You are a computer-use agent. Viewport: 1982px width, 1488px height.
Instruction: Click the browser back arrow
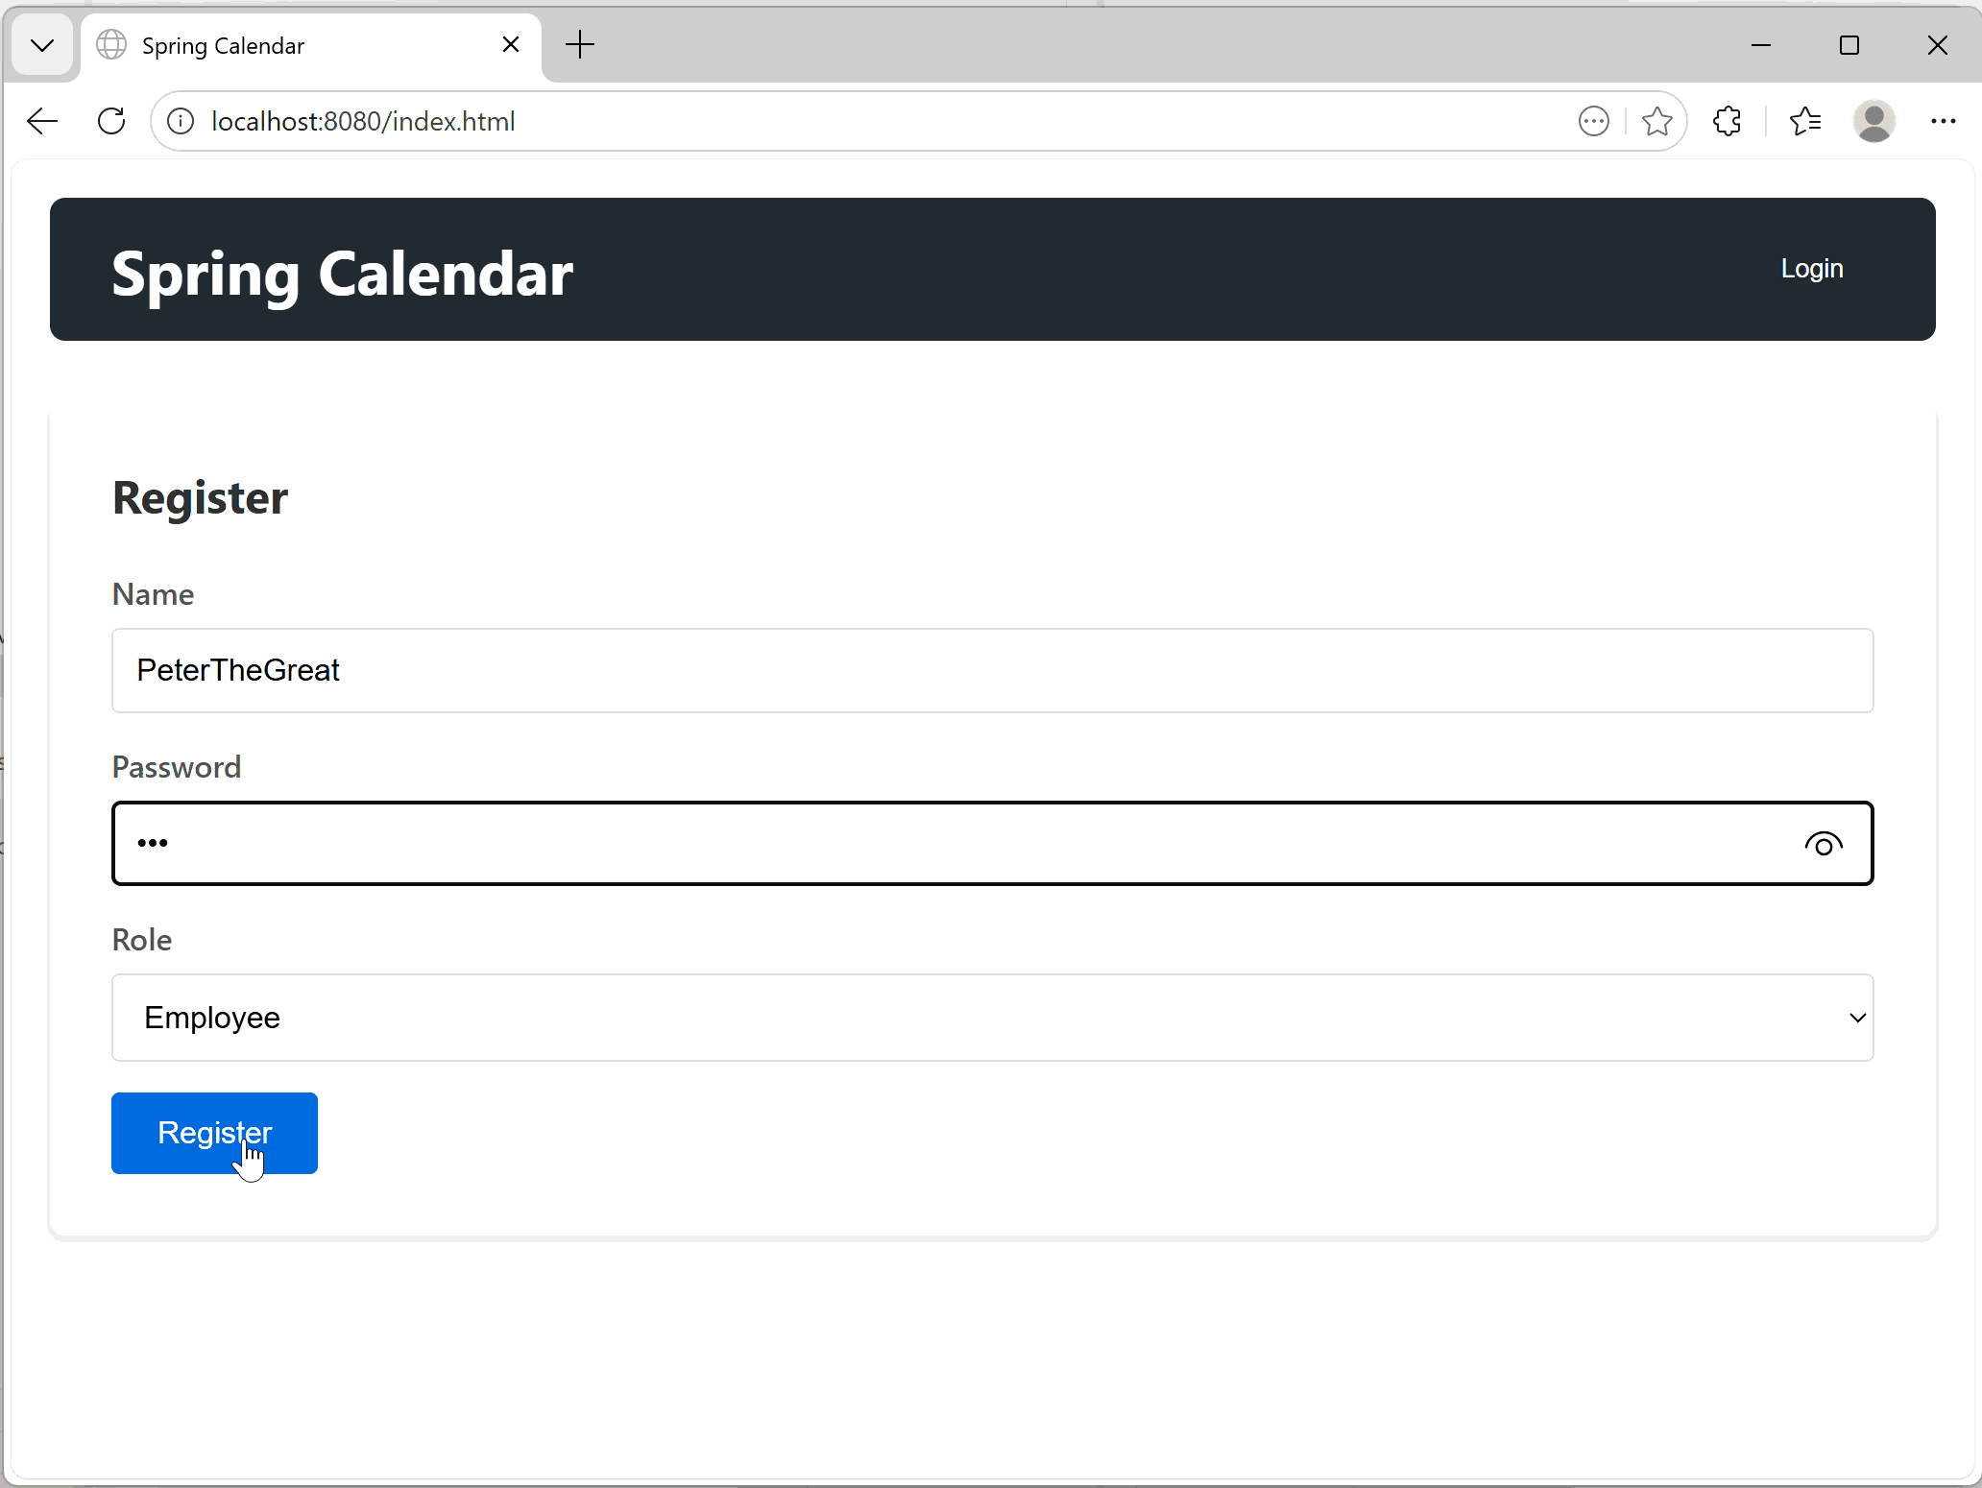[x=42, y=121]
